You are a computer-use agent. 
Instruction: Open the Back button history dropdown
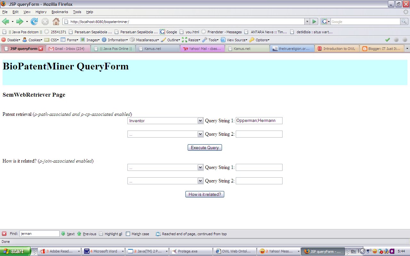[12, 21]
